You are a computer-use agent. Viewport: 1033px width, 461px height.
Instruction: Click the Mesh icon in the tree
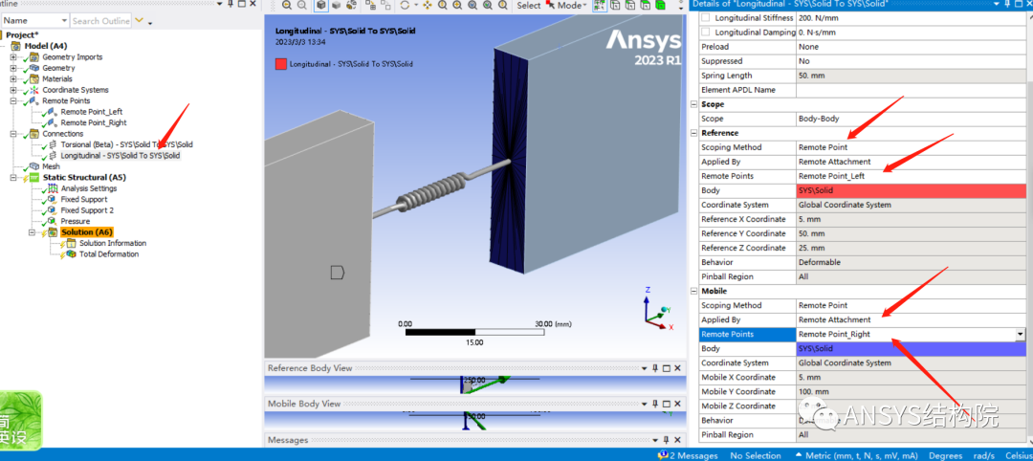tap(34, 166)
